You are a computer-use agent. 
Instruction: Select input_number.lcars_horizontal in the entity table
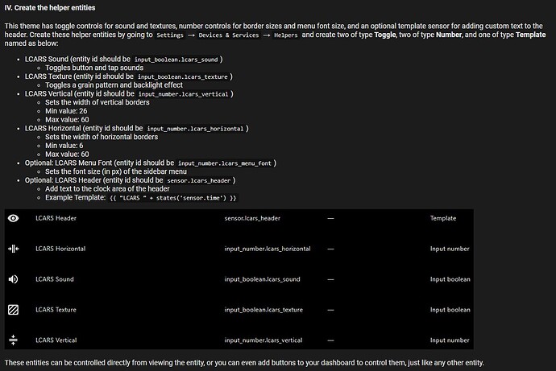pyautogui.click(x=268, y=249)
